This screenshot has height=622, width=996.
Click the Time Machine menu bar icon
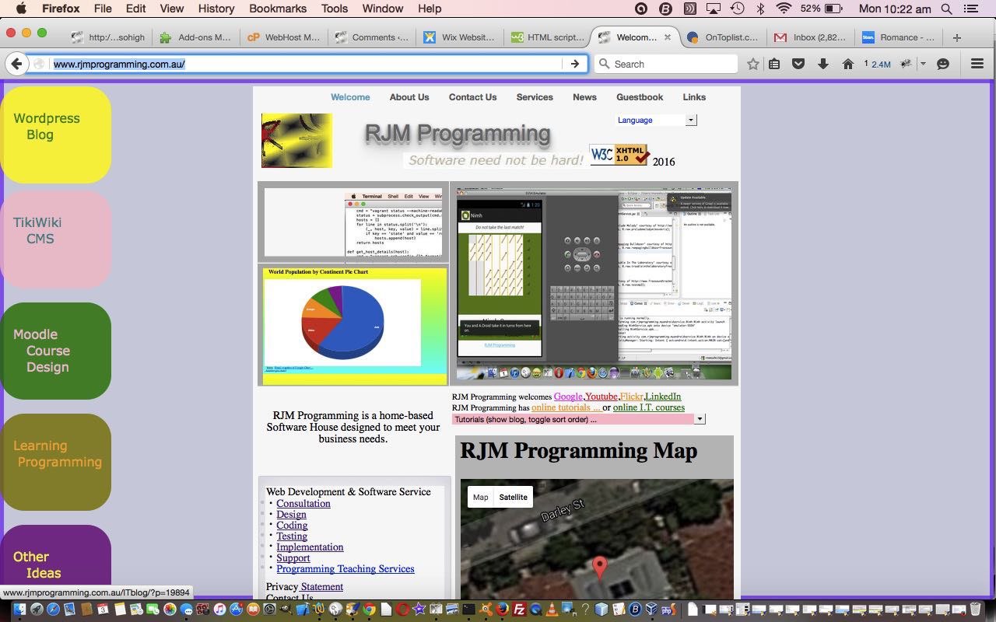737,9
